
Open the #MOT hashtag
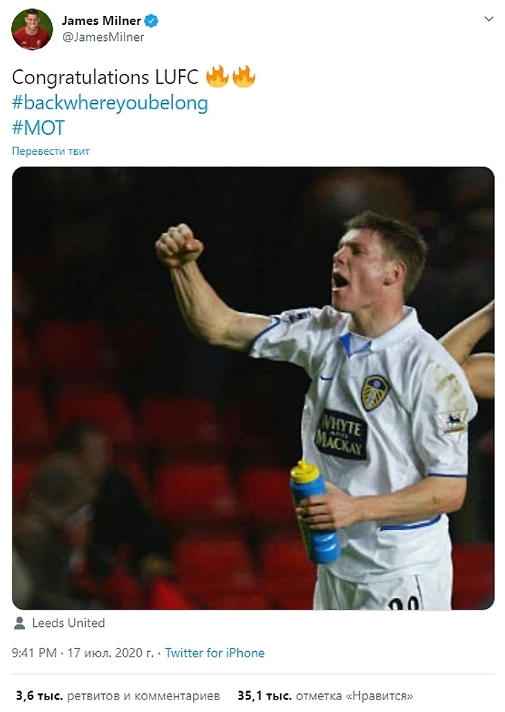(39, 128)
